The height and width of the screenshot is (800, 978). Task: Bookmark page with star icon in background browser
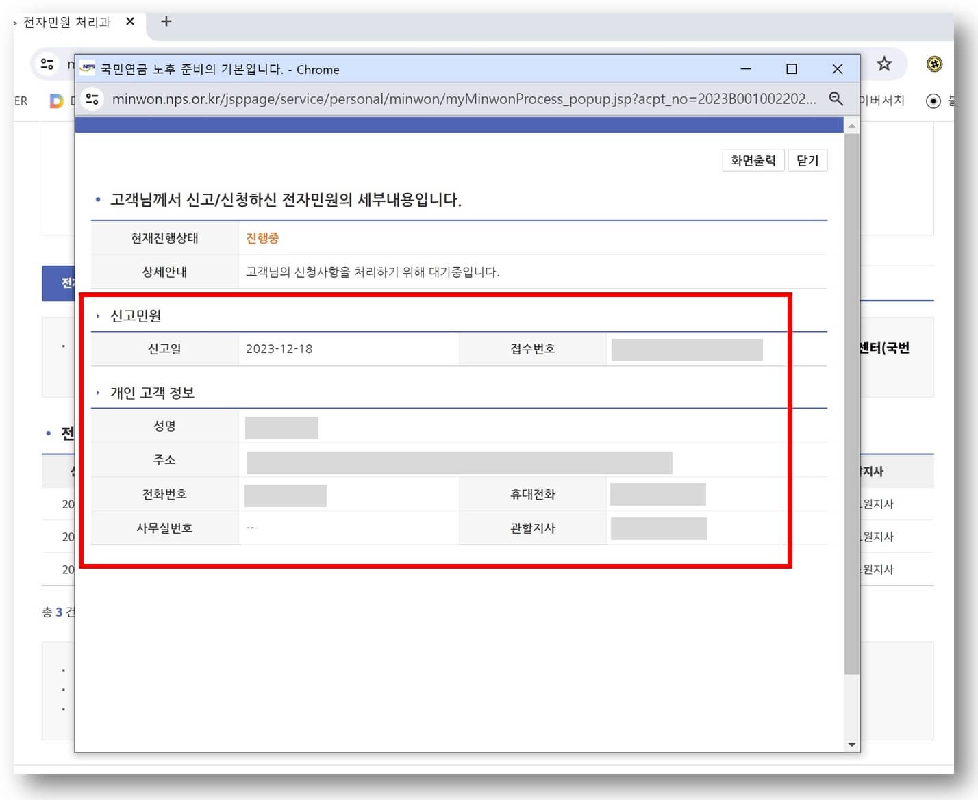pos(884,64)
